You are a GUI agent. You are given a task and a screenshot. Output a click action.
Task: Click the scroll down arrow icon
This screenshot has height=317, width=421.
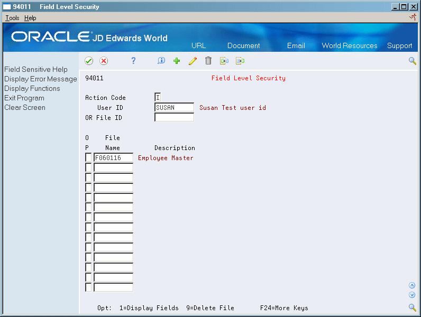coord(412,295)
